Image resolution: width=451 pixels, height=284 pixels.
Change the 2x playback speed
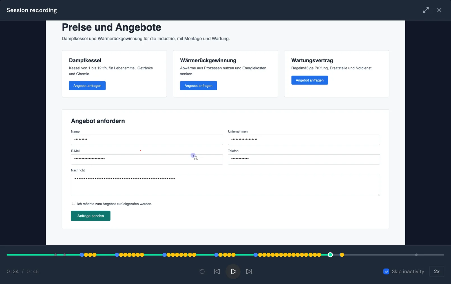click(x=437, y=271)
